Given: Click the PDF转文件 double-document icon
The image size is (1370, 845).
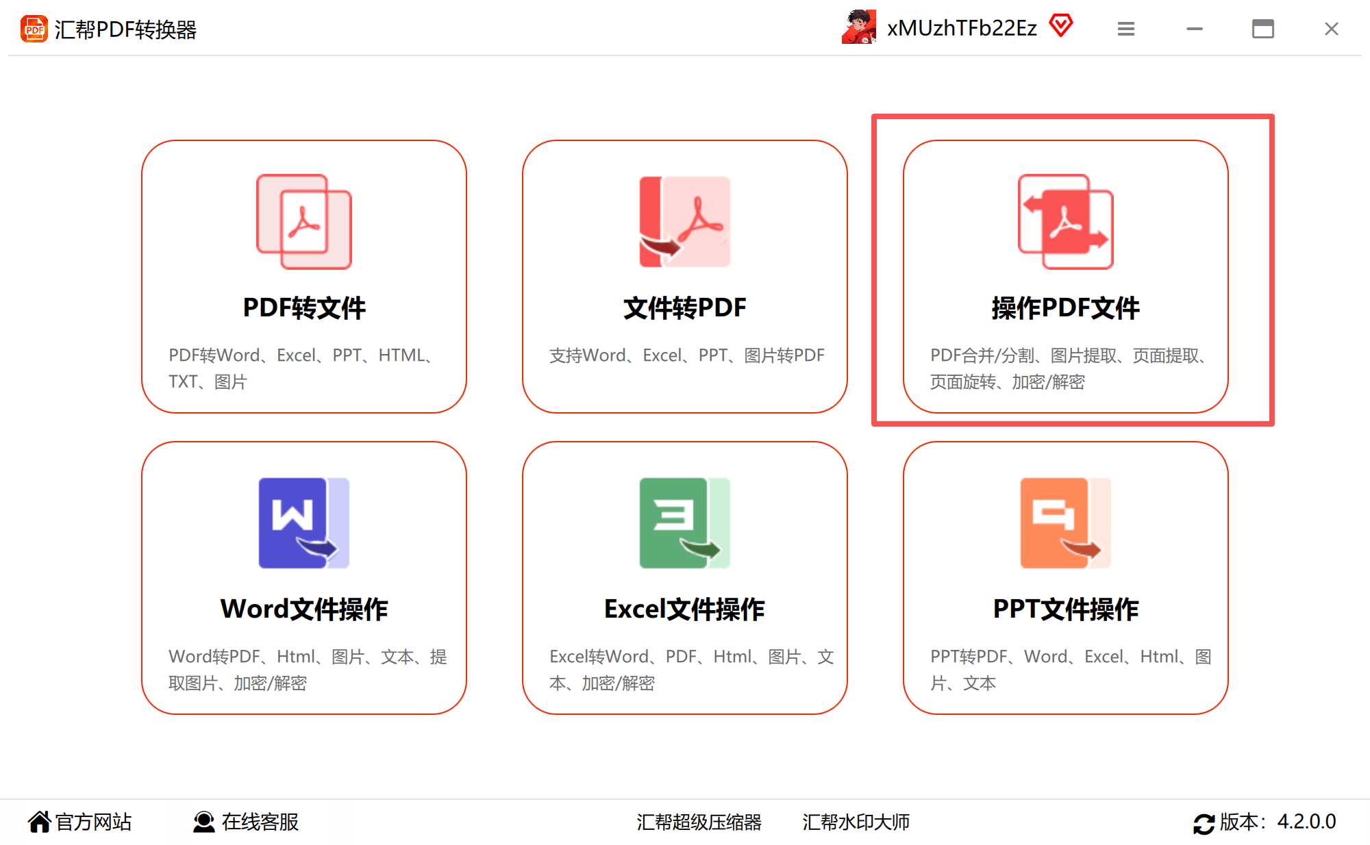Looking at the screenshot, I should point(304,221).
